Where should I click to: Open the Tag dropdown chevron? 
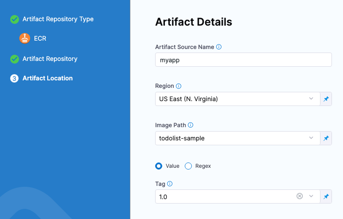click(x=311, y=196)
